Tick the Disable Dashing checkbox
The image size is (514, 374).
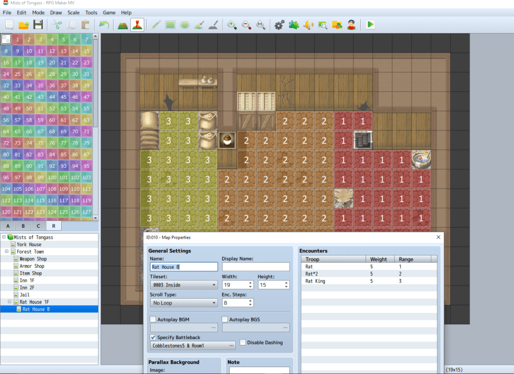[x=243, y=343]
